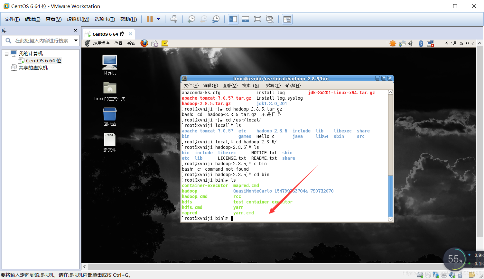Click the library search input field
The width and height of the screenshot is (484, 279).
(x=42, y=41)
